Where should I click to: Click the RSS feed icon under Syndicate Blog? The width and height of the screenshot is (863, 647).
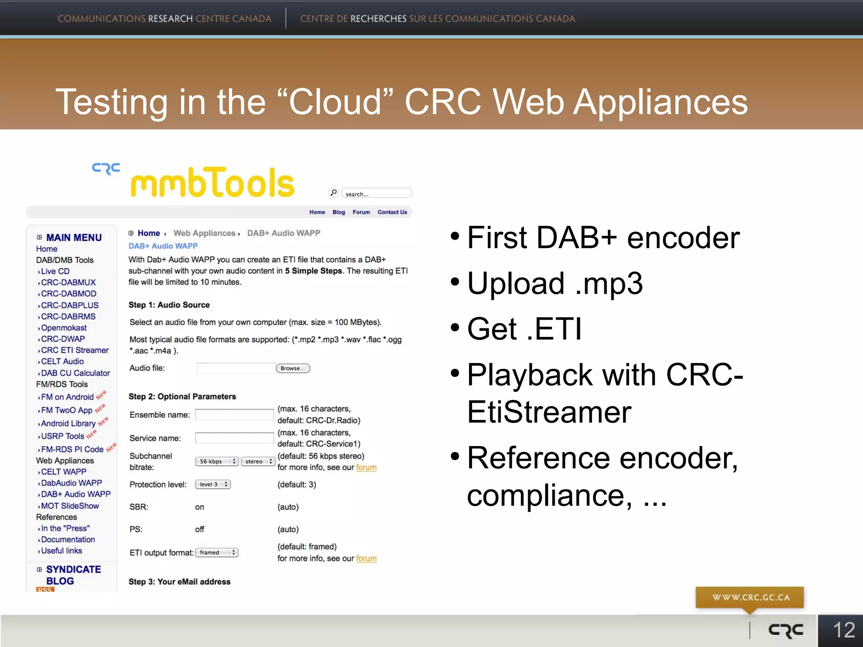pyautogui.click(x=45, y=589)
